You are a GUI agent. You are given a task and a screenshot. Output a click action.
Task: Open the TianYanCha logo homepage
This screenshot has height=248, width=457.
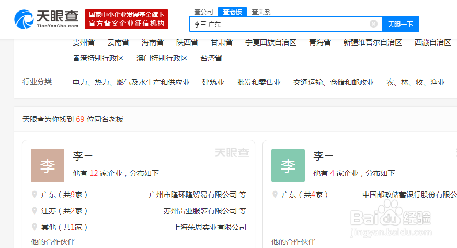click(47, 19)
